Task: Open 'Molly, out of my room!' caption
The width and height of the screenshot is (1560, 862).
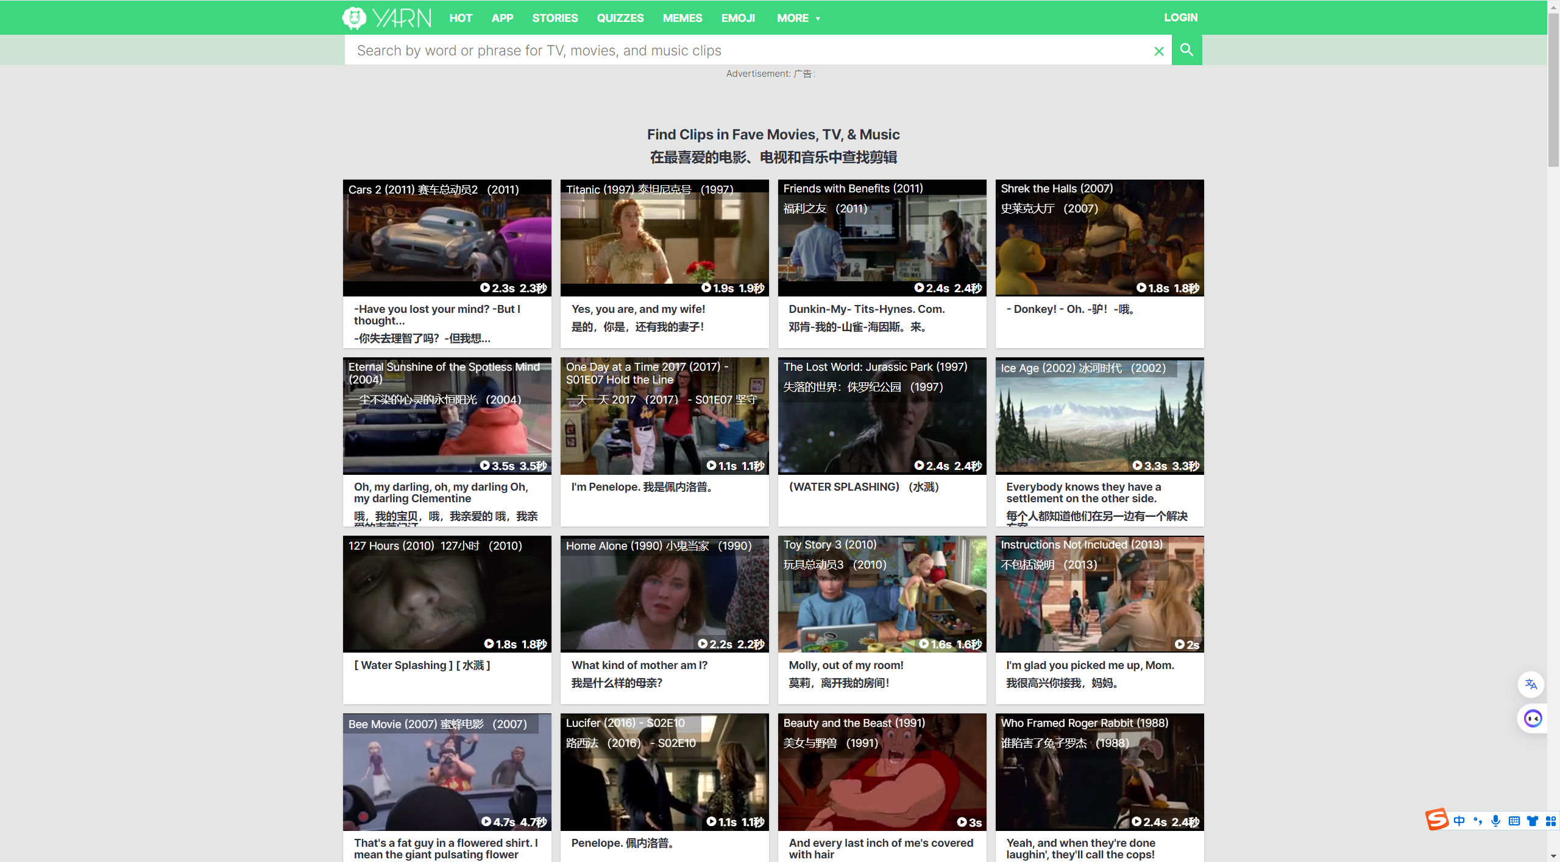Action: 846,665
